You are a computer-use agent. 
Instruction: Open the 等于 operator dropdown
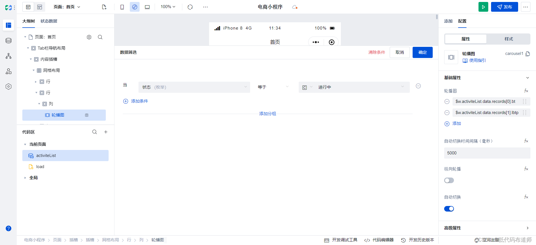pos(273,87)
